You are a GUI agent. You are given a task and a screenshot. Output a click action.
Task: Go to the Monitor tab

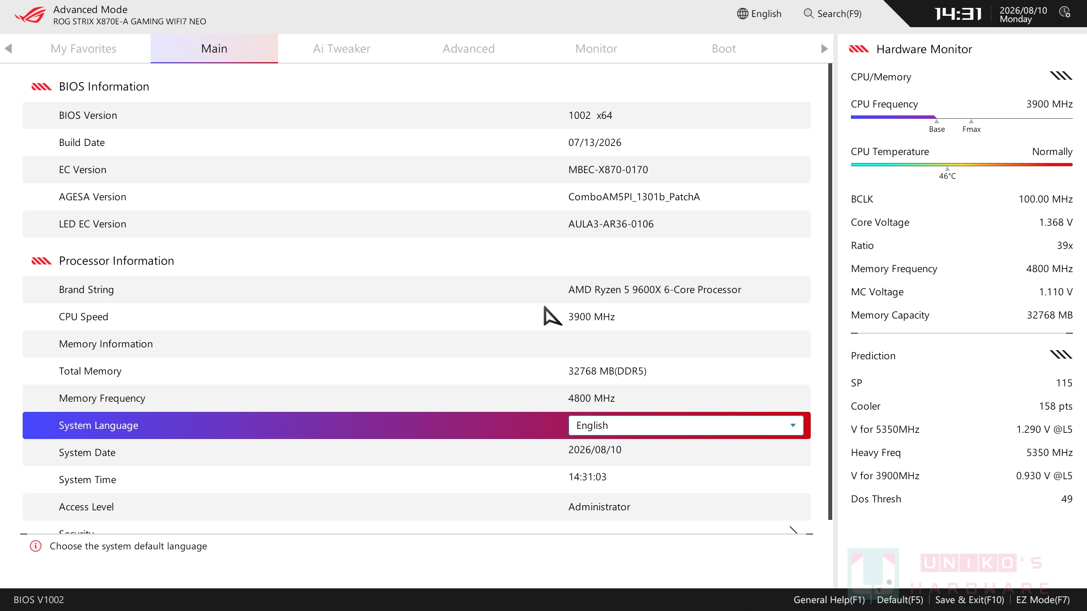pyautogui.click(x=596, y=49)
